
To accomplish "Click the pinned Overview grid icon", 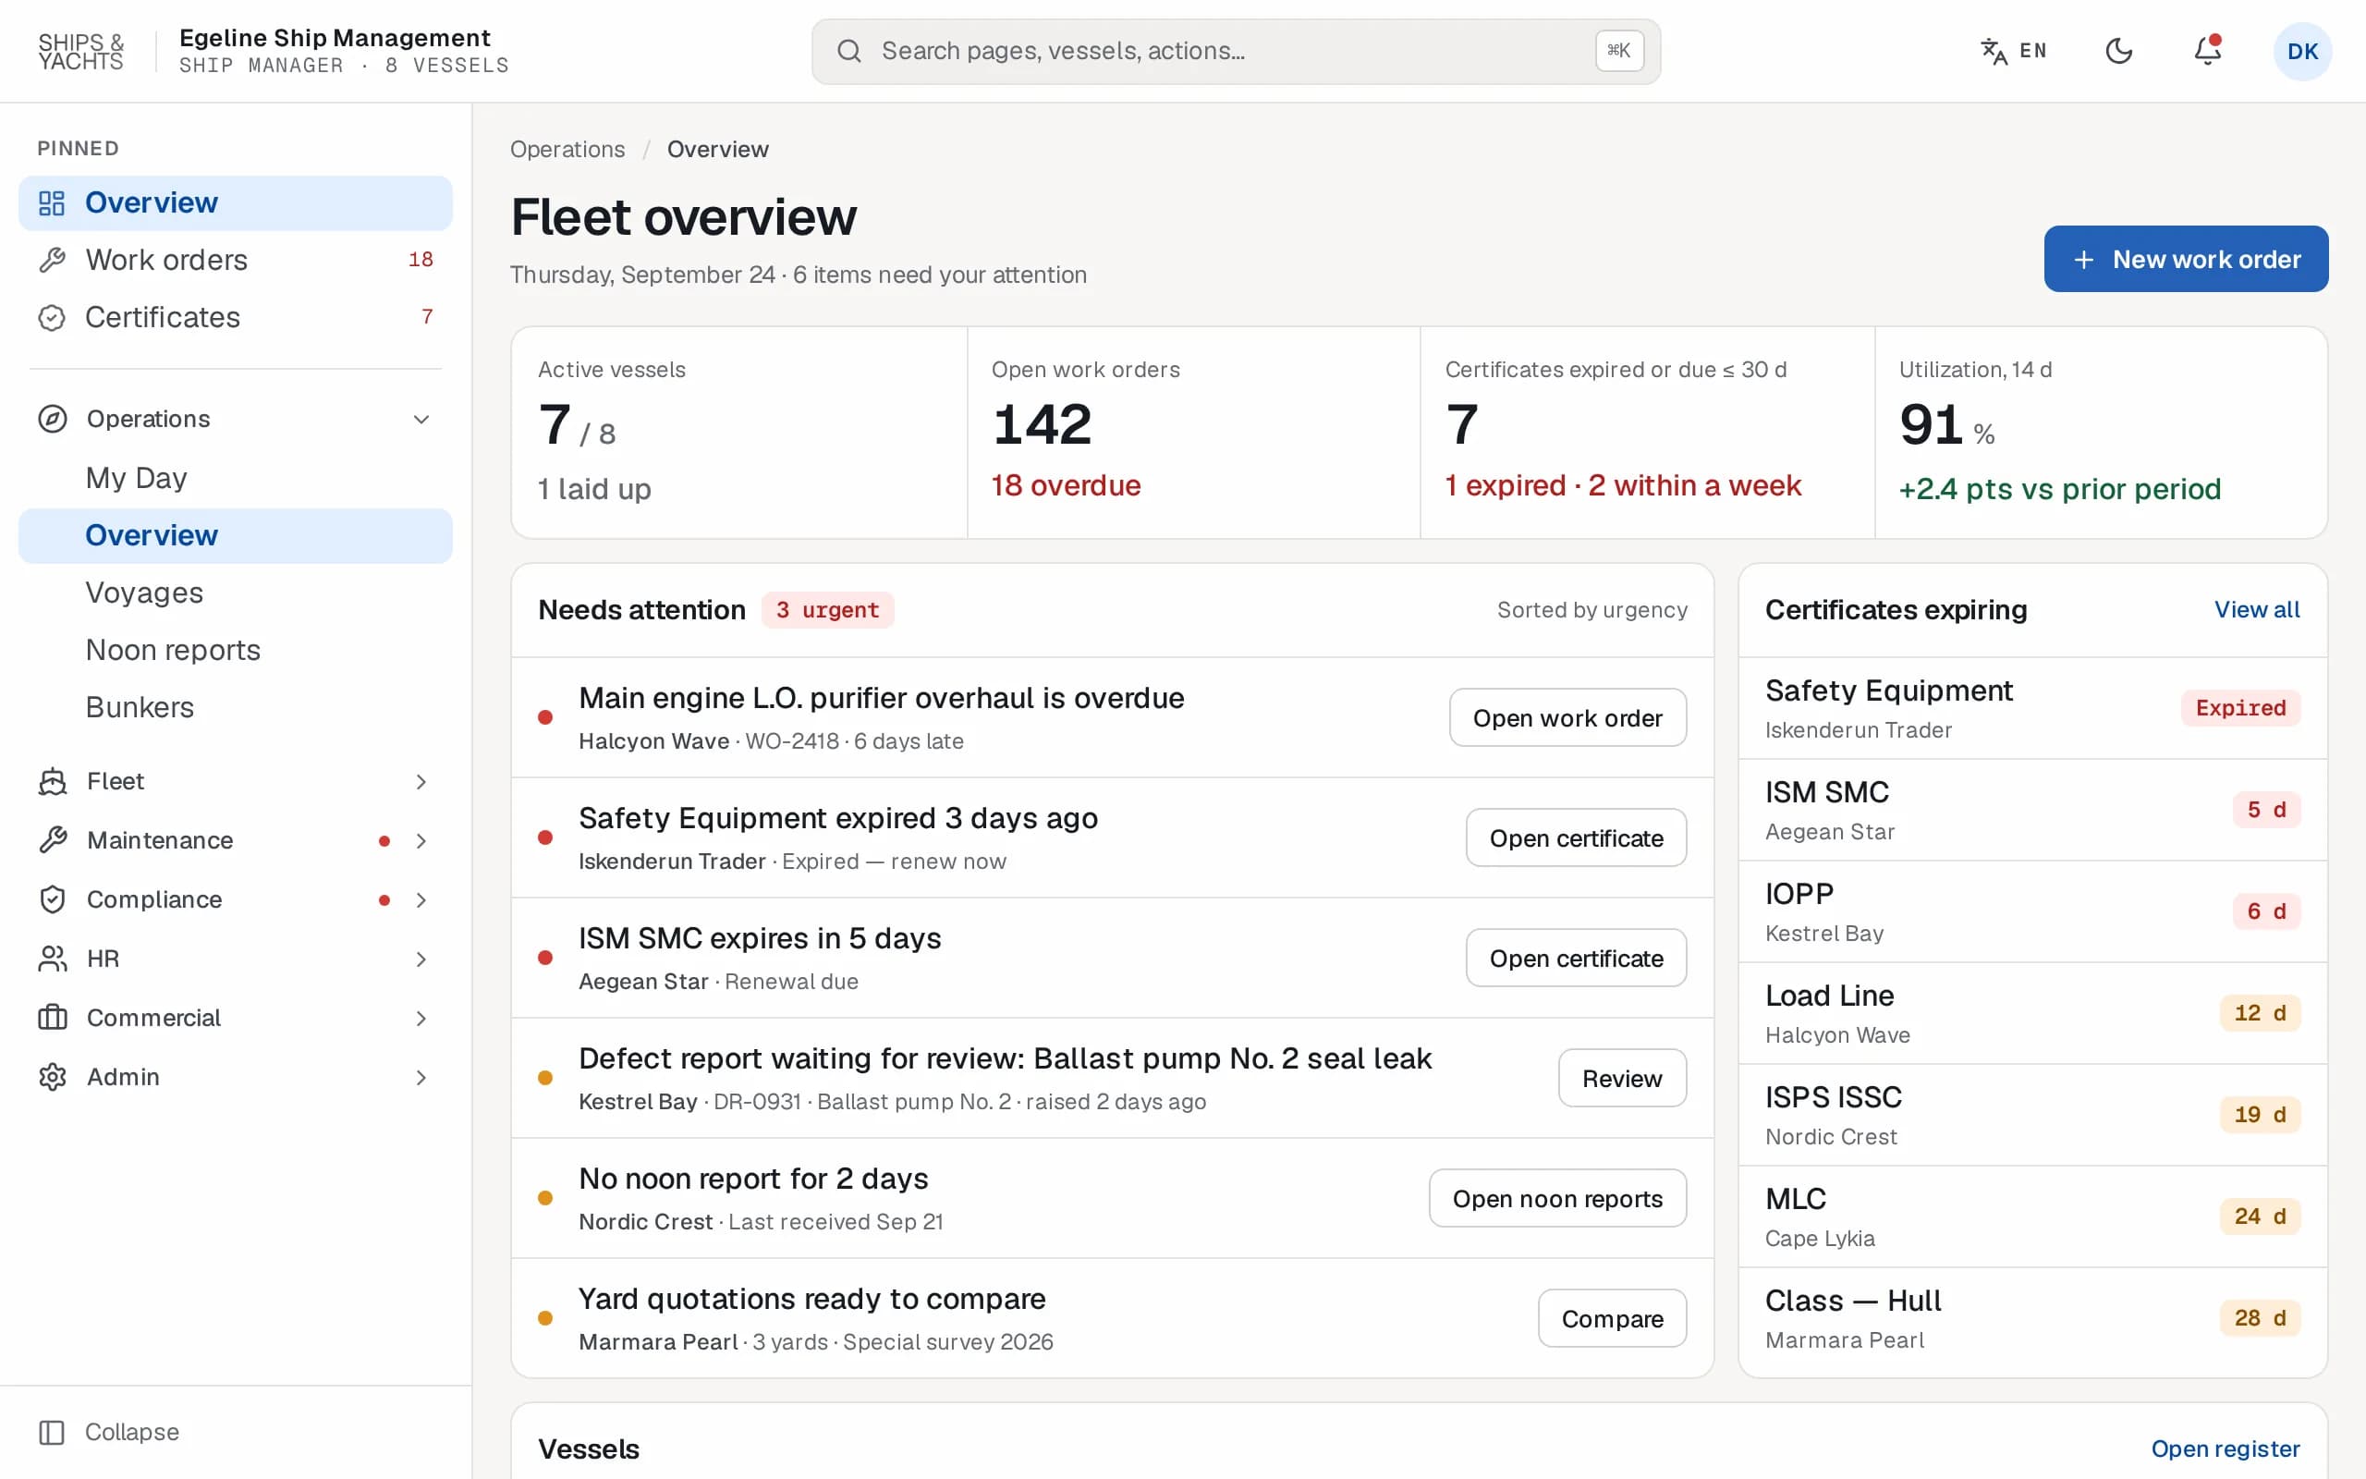I will pyautogui.click(x=52, y=202).
